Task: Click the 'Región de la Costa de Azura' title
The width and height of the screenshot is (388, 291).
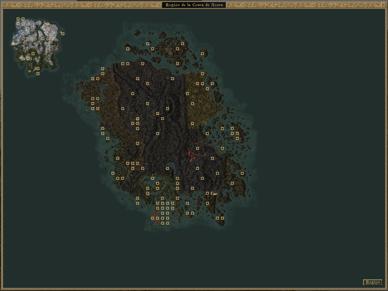Action: (x=194, y=5)
